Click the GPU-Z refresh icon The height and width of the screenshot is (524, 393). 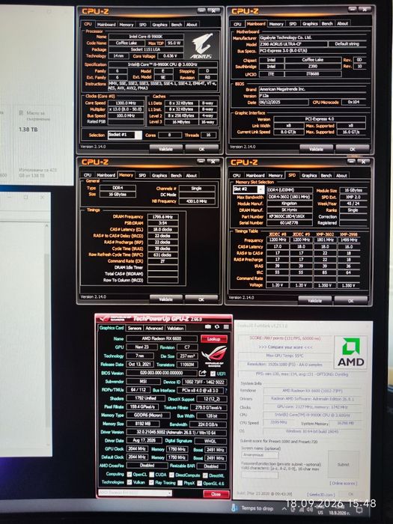click(217, 326)
